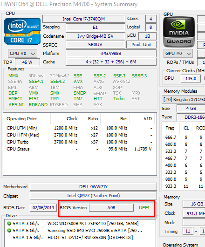This screenshot has height=247, width=205.
Task: Open the CPU #0 dropdown
Action: [x=22, y=54]
